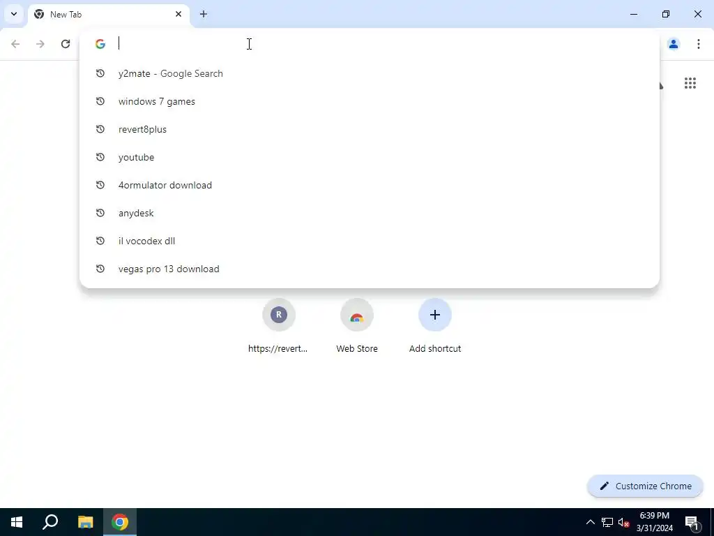This screenshot has width=714, height=536.
Task: Click history icon beside y2mate suggestion
Action: click(x=100, y=73)
